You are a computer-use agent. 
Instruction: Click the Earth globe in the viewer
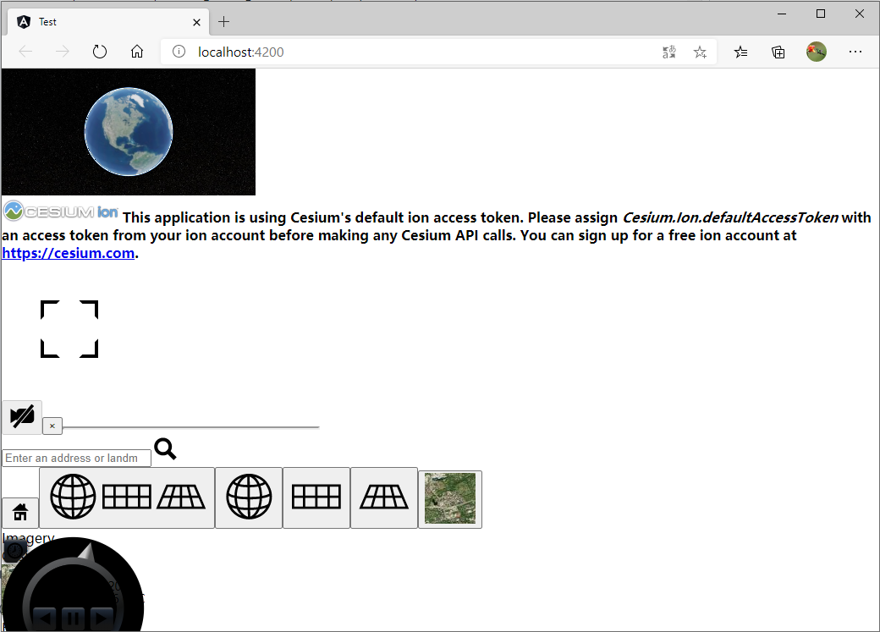(x=129, y=132)
